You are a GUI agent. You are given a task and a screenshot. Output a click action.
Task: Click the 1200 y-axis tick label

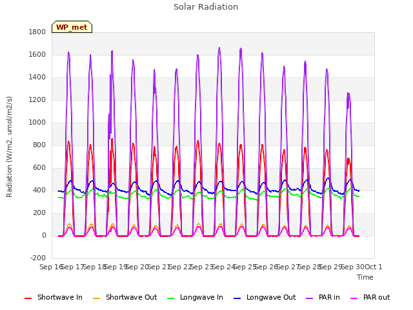click(x=37, y=100)
